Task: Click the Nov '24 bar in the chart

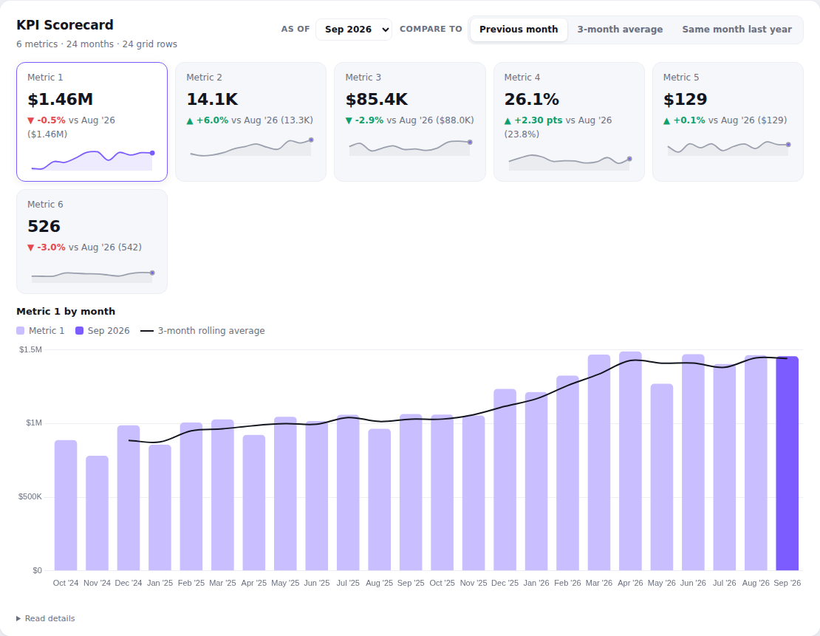Action: pos(98,513)
